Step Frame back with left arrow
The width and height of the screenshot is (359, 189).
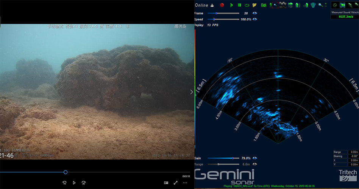(253, 13)
